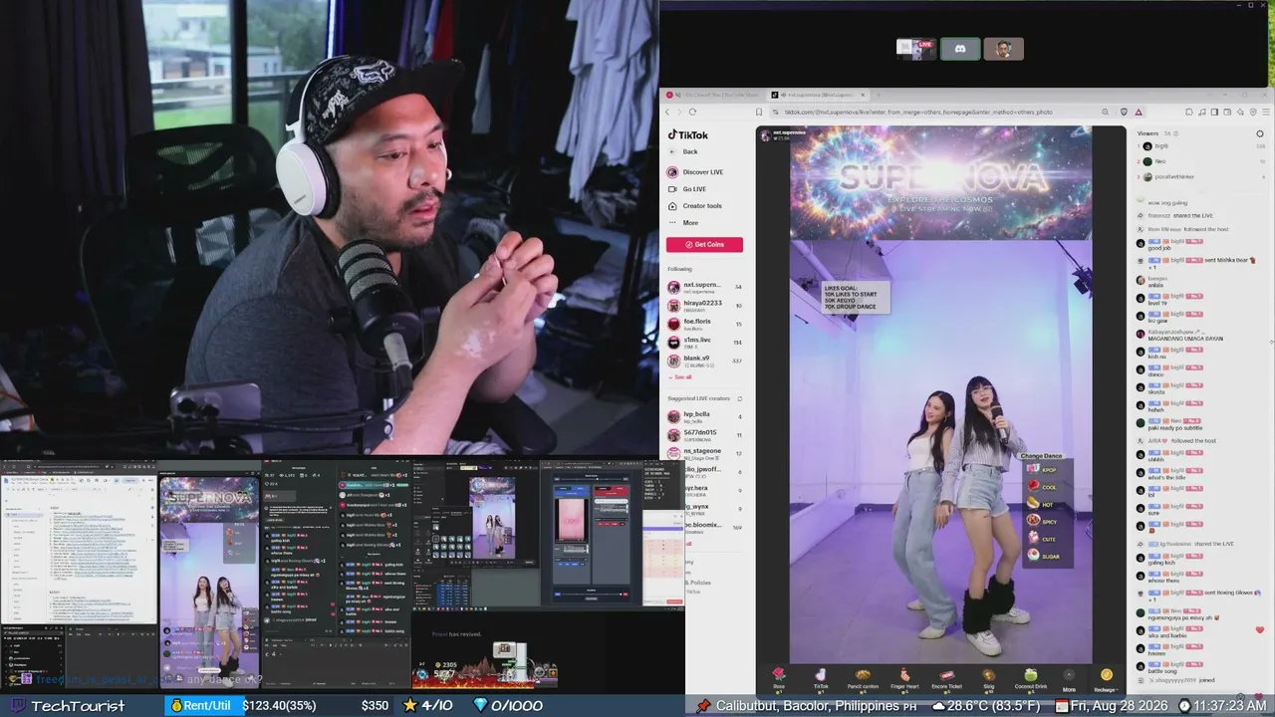This screenshot has height=717, width=1275.
Task: Click the Get Coins button
Action: click(x=704, y=244)
